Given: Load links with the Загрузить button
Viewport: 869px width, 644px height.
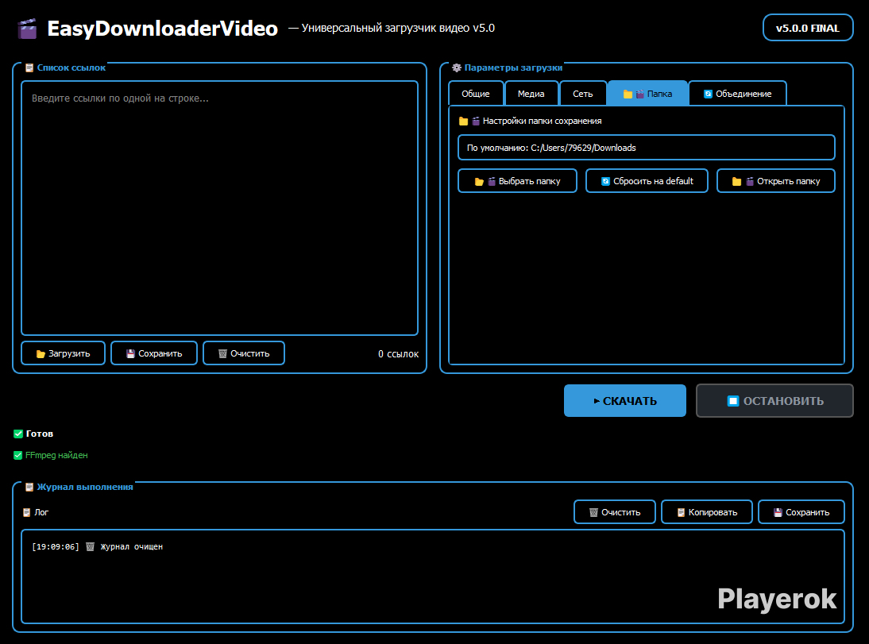Looking at the screenshot, I should pyautogui.click(x=64, y=353).
